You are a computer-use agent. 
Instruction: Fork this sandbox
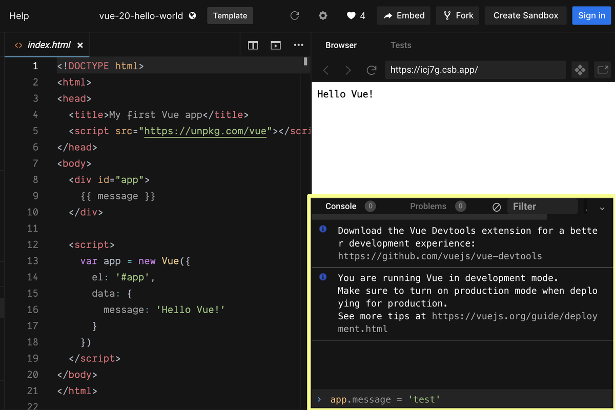458,15
